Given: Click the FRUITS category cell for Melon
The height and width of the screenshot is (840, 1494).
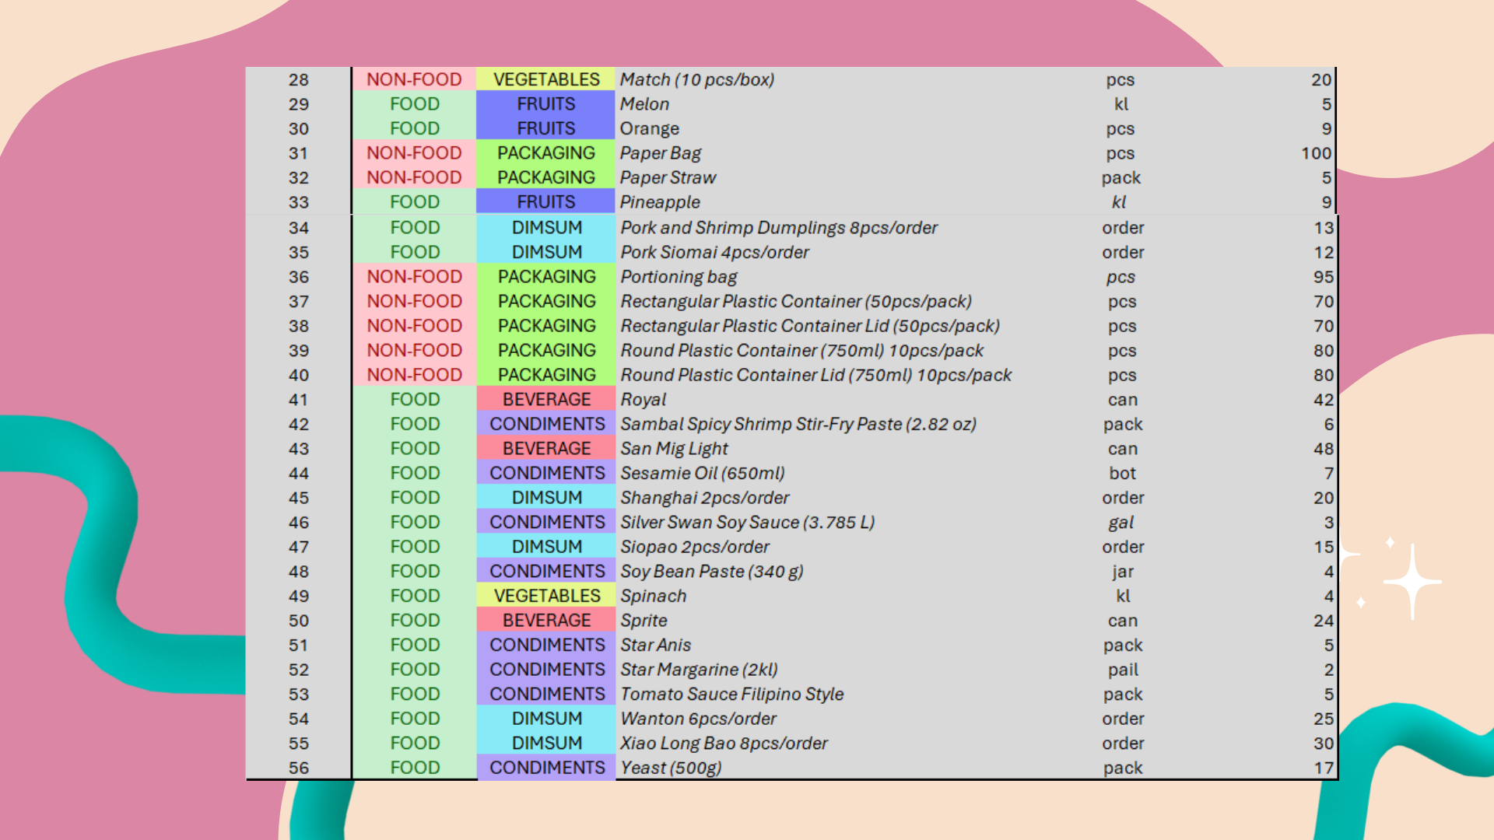Looking at the screenshot, I should (x=545, y=103).
